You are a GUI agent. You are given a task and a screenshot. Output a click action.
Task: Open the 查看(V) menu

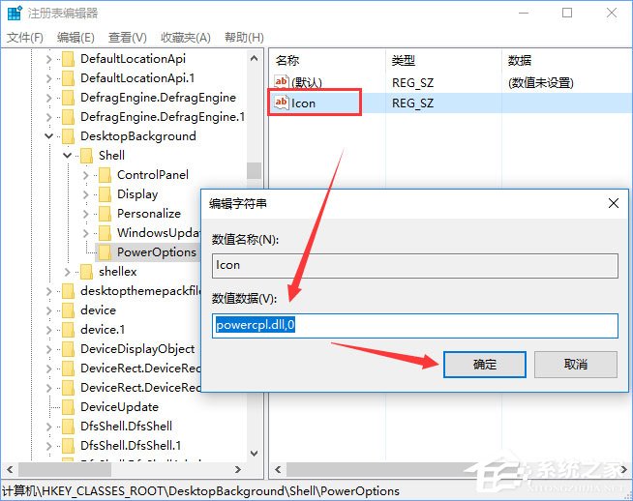click(128, 38)
